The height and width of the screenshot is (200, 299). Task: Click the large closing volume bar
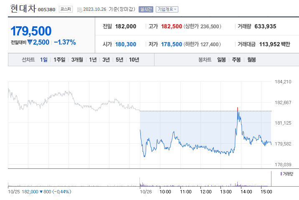point(271,179)
